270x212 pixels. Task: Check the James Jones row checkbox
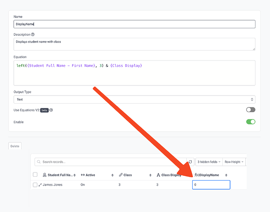[35, 185]
